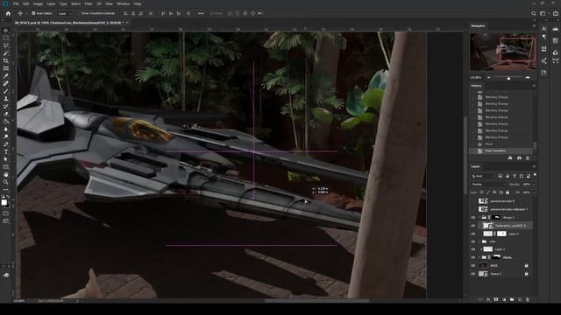Add layer mask icon in Layers panel
Image resolution: width=561 pixels, height=315 pixels.
click(x=496, y=299)
